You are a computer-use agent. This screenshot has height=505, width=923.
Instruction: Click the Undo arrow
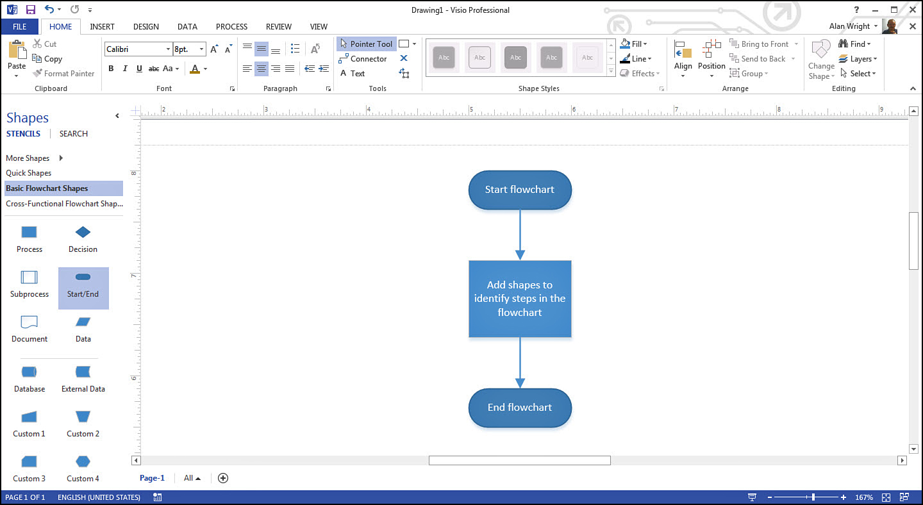49,10
